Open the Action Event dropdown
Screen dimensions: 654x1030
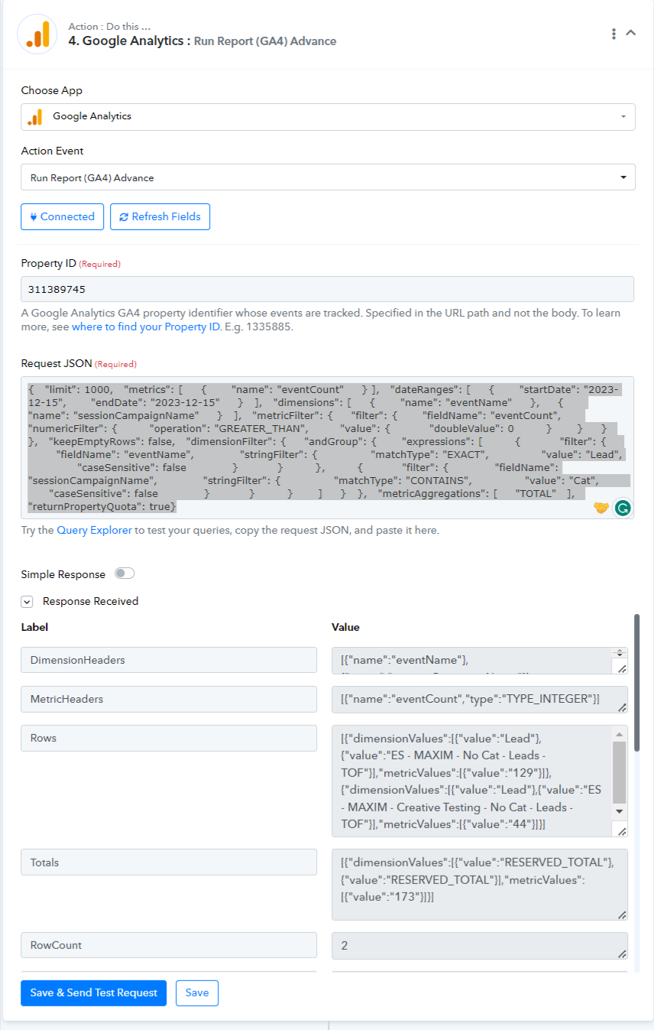328,177
